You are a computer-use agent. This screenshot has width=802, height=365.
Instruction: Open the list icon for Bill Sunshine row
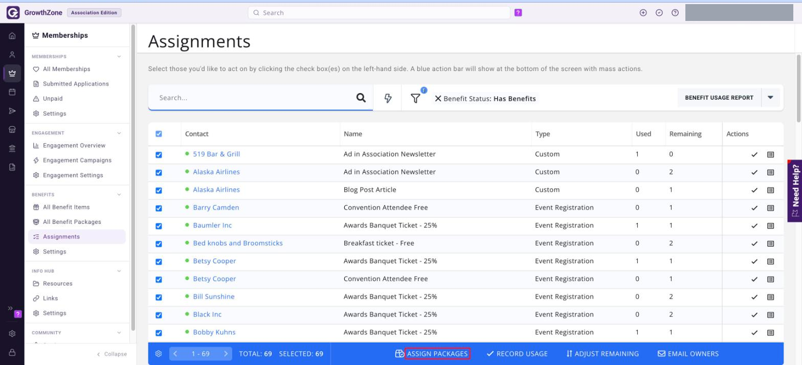point(770,297)
